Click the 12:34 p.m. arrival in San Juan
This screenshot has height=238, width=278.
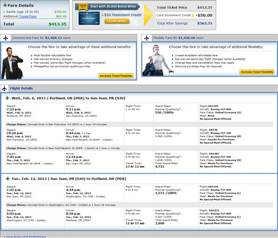coord(74,157)
